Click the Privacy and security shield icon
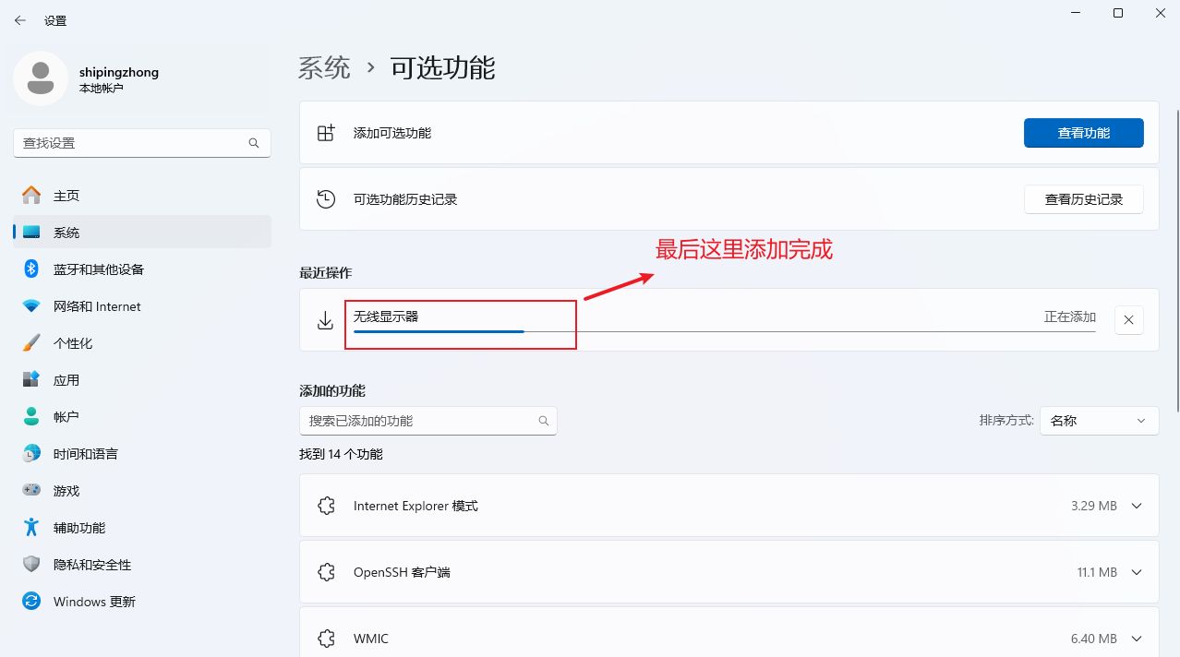The width and height of the screenshot is (1180, 657). tap(31, 565)
